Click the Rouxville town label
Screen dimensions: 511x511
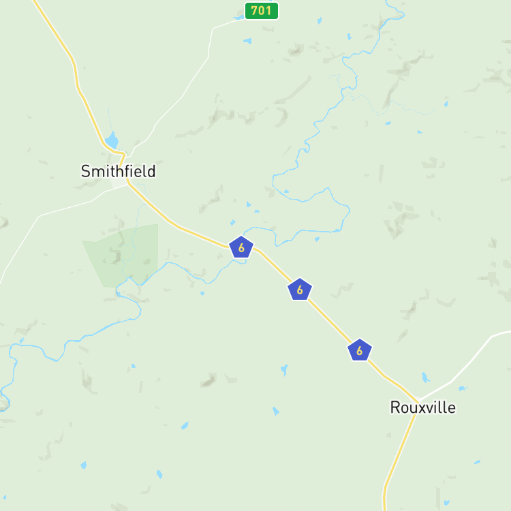(423, 407)
